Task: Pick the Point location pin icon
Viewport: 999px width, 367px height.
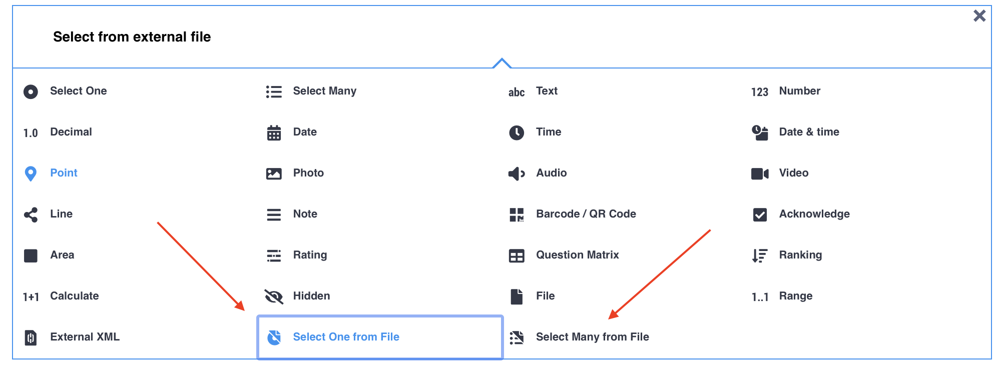Action: click(x=31, y=173)
